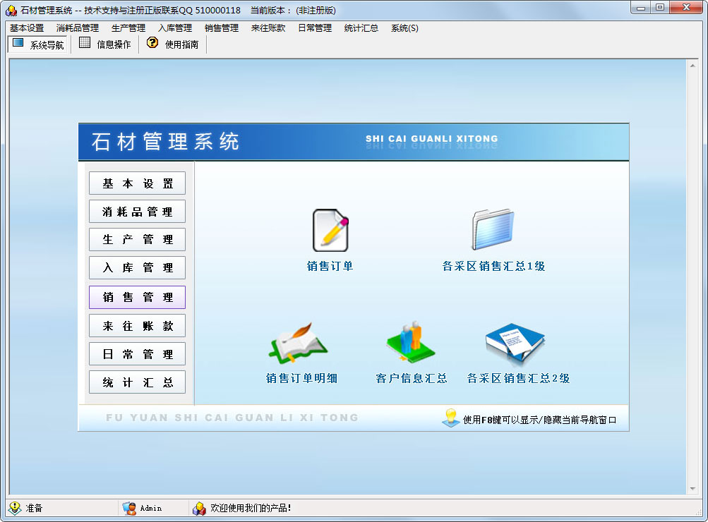This screenshot has height=522, width=708.
Task: Click the 信息操作 grid toolbar button
Action: tap(104, 44)
